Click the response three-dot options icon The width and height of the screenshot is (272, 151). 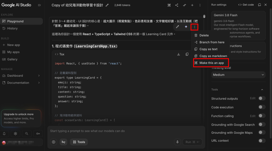pyautogui.click(x=194, y=27)
